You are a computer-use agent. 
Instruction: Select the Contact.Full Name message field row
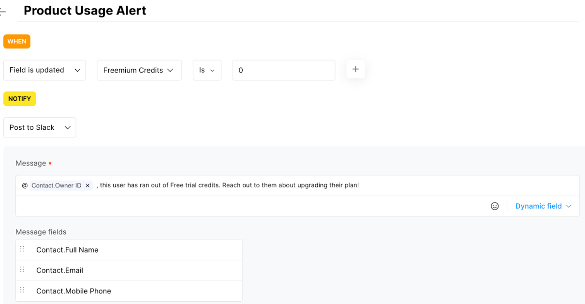(129, 250)
